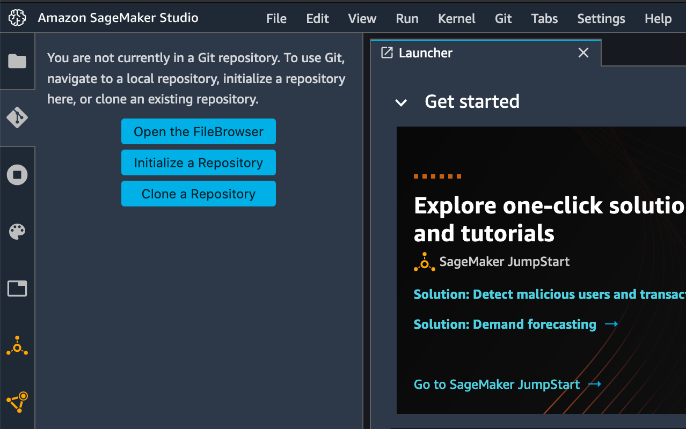
Task: Click the Amazon SageMaker Studio logo icon
Action: point(17,19)
